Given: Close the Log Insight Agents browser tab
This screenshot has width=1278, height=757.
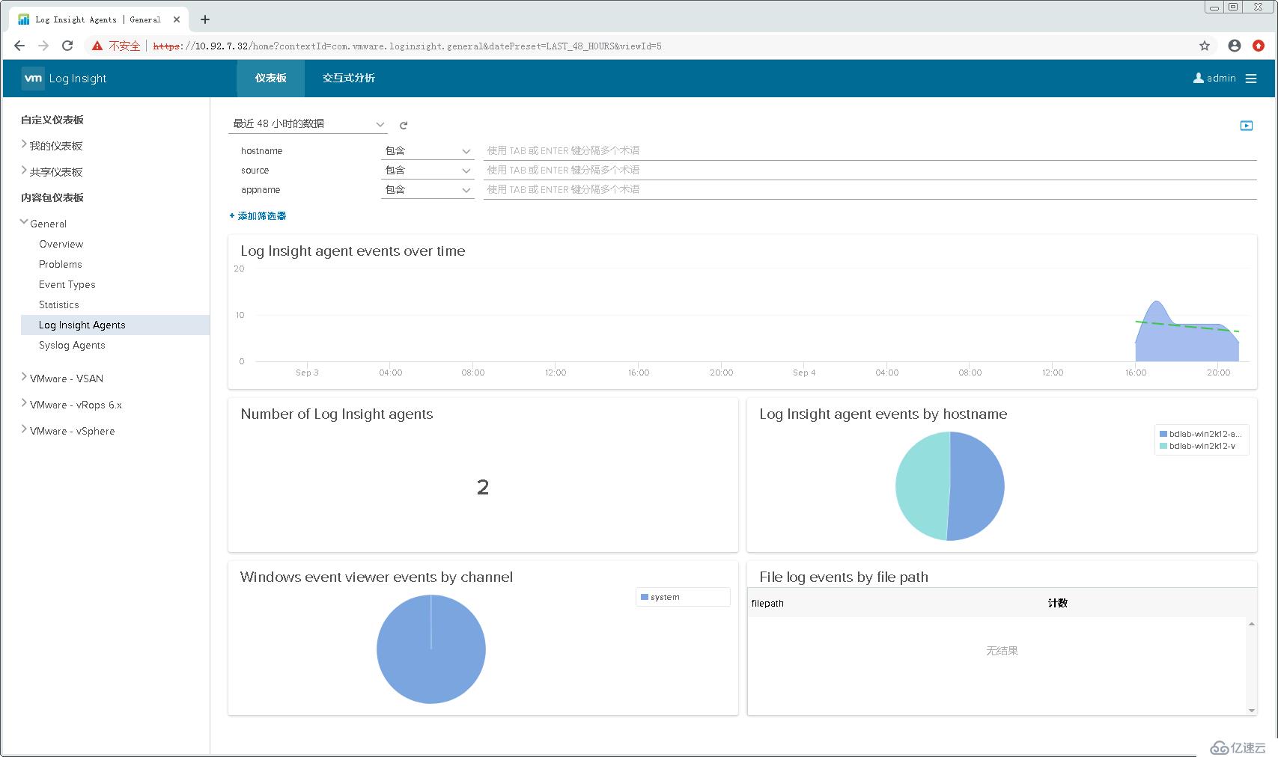Looking at the screenshot, I should [x=177, y=19].
